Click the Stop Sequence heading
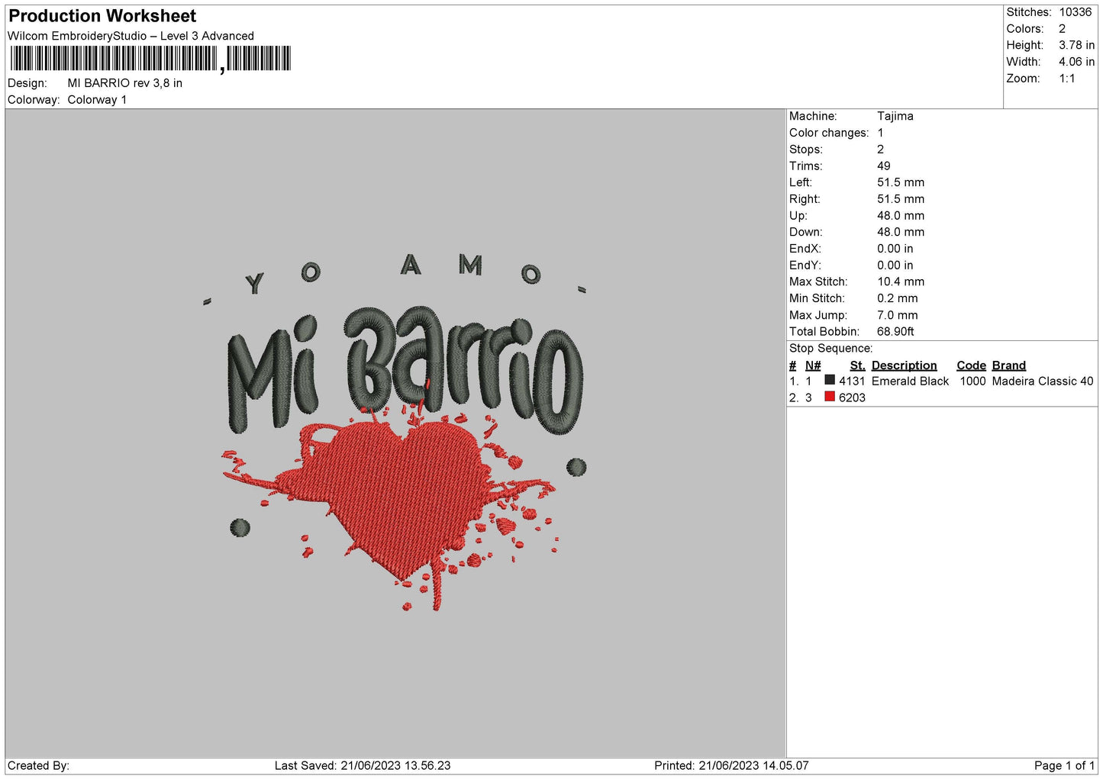Image resolution: width=1103 pixels, height=779 pixels. [830, 349]
